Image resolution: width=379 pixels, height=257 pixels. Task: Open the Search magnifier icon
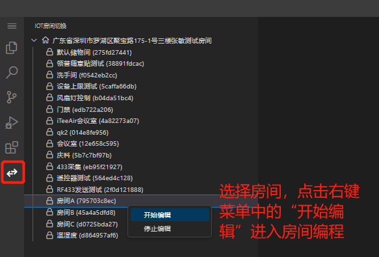[x=12, y=73]
